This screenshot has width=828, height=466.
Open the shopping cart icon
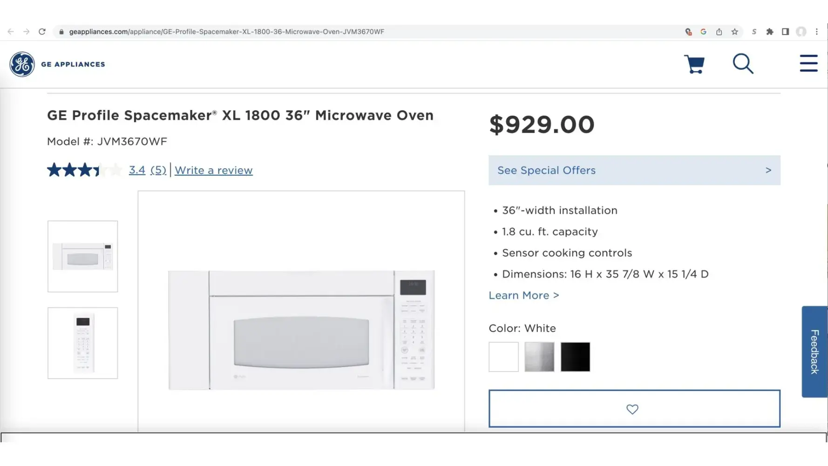(694, 64)
